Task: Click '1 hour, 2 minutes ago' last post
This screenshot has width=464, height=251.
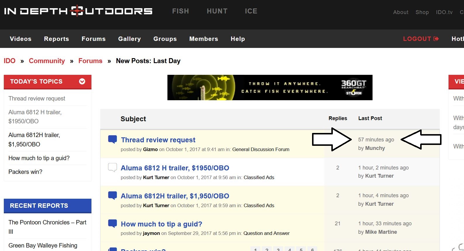Action: (x=383, y=168)
